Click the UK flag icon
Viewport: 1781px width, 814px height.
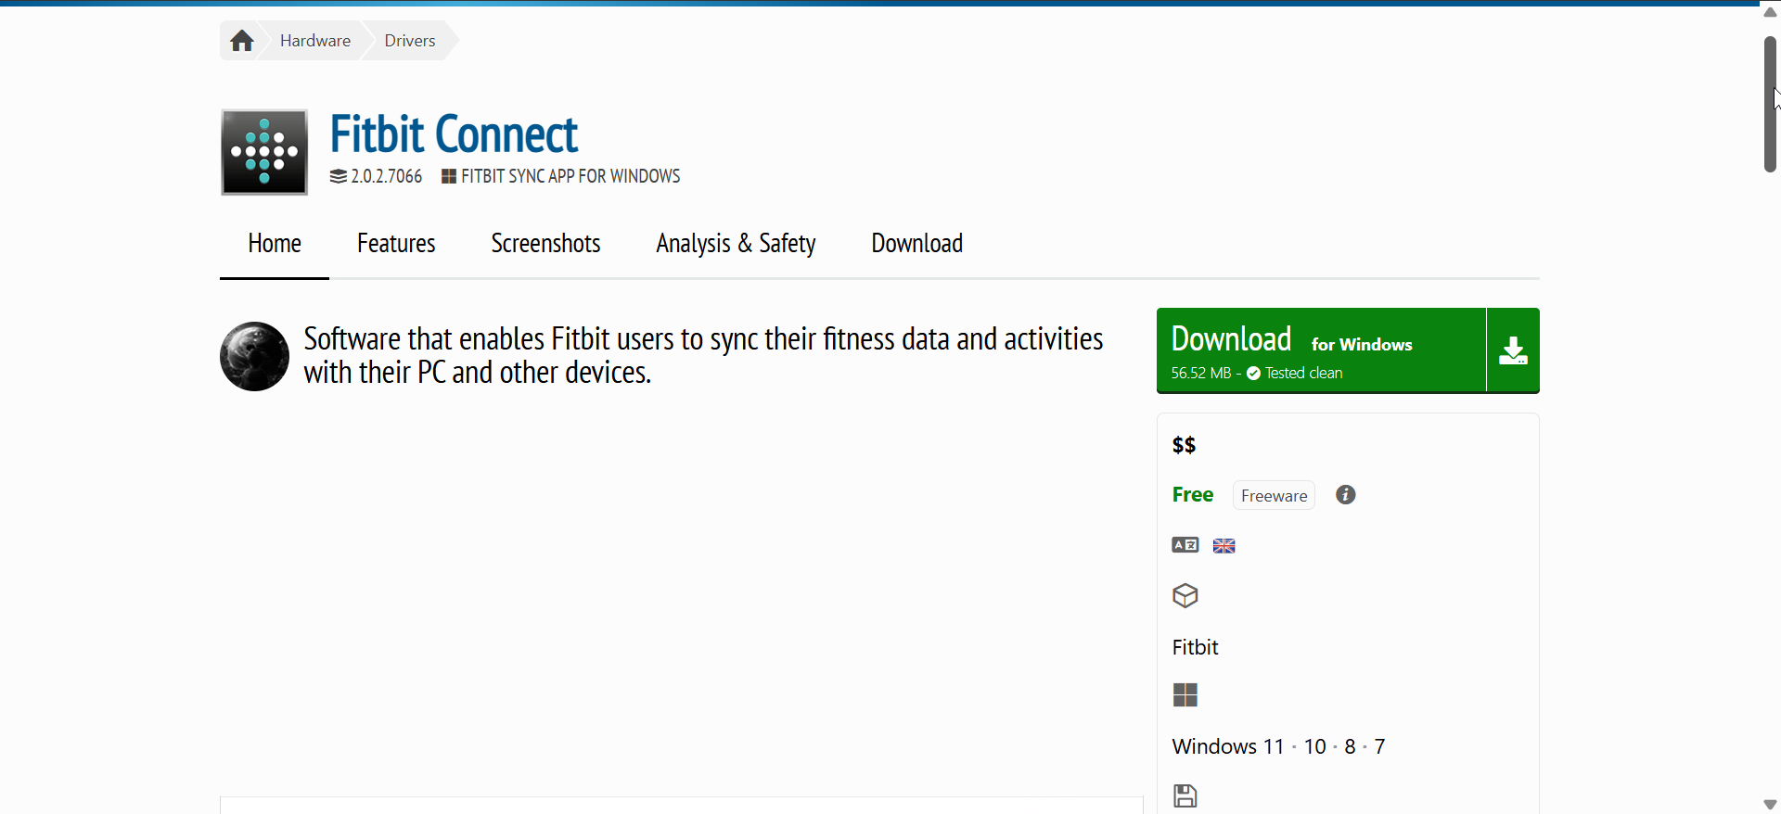pyautogui.click(x=1224, y=546)
